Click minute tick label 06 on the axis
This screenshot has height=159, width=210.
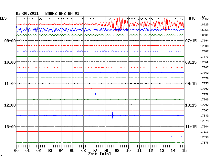pyautogui.click(x=83, y=151)
